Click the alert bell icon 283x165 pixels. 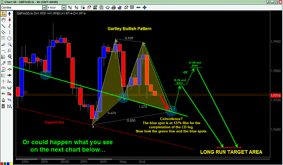(x=4, y=100)
